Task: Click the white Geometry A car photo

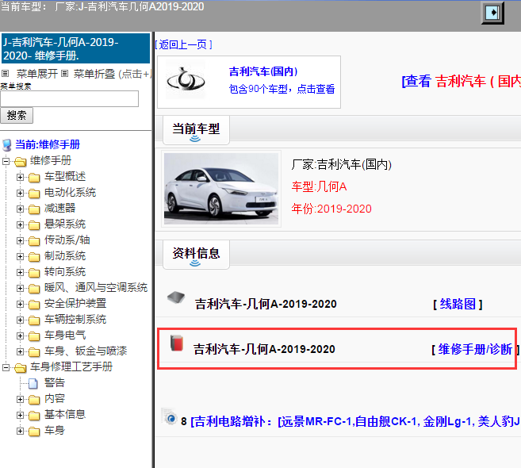Action: click(221, 189)
